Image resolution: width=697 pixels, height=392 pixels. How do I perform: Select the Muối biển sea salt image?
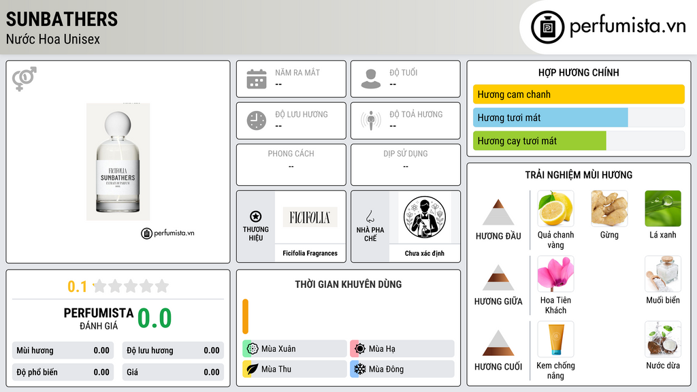tap(663, 274)
